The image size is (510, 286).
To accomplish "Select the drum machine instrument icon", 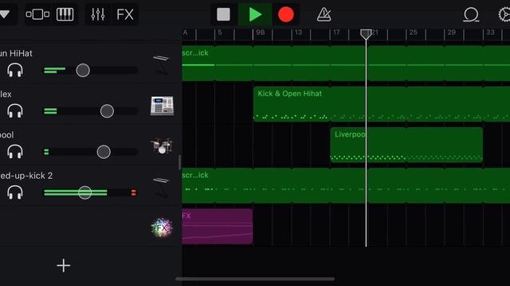I will click(162, 106).
